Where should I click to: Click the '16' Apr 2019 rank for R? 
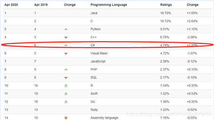click(36, 86)
